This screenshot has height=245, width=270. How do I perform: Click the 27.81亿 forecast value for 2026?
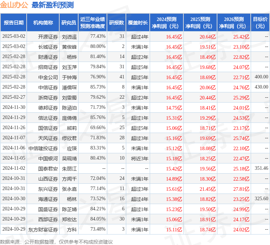241,189
